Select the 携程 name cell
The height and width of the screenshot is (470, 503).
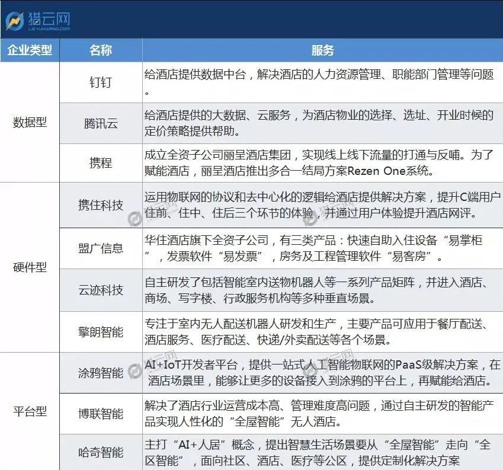[x=101, y=162]
